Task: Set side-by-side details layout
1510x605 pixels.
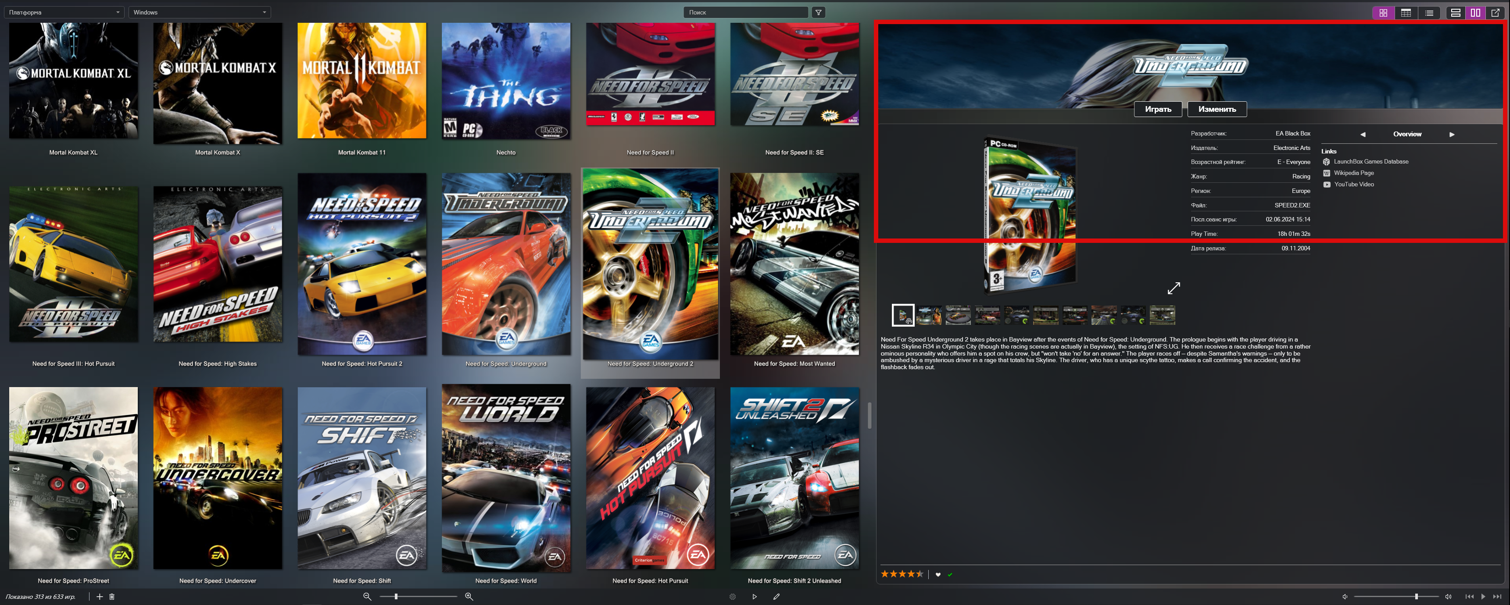Action: (1475, 12)
